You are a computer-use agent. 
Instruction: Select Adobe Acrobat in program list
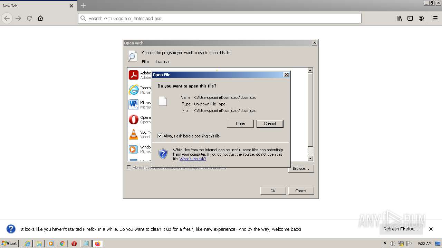(140, 75)
